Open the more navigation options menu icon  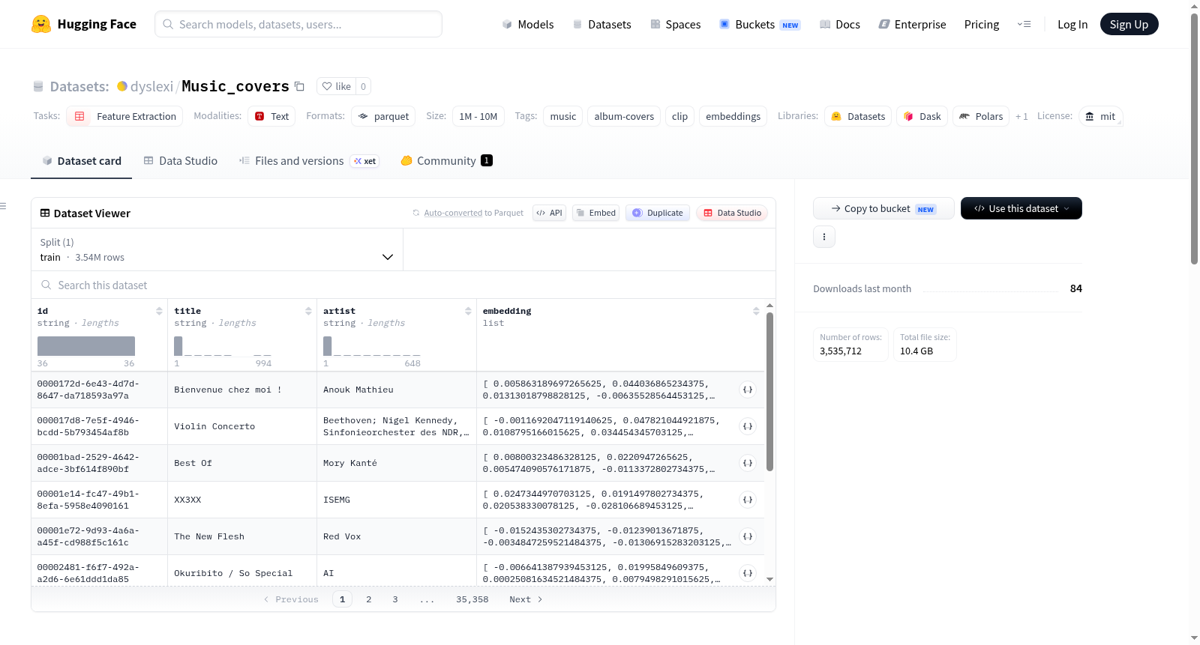click(x=1024, y=24)
